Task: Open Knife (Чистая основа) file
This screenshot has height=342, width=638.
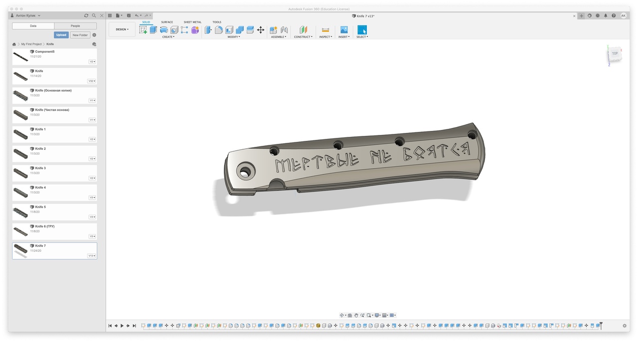Action: [55, 115]
